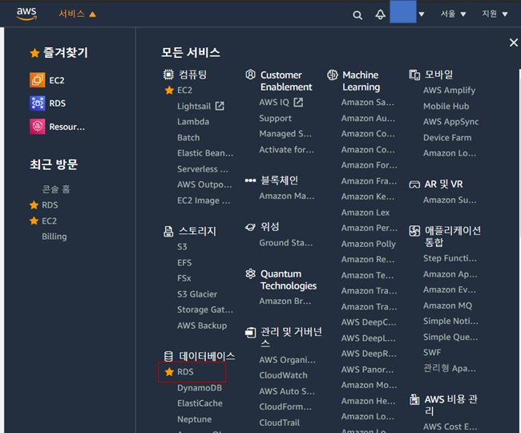The image size is (521, 433).
Task: Click the EC2 orange icon in favorites
Action: 37,80
